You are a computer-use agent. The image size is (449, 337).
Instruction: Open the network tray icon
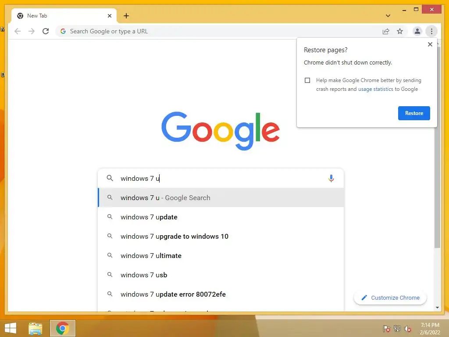coord(397,329)
